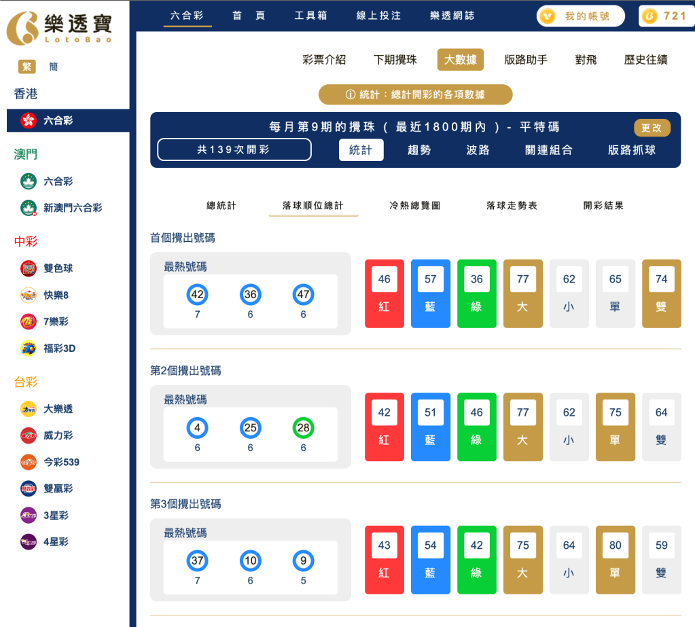
Task: Select the 雙色球 lottery icon
Action: (x=27, y=268)
